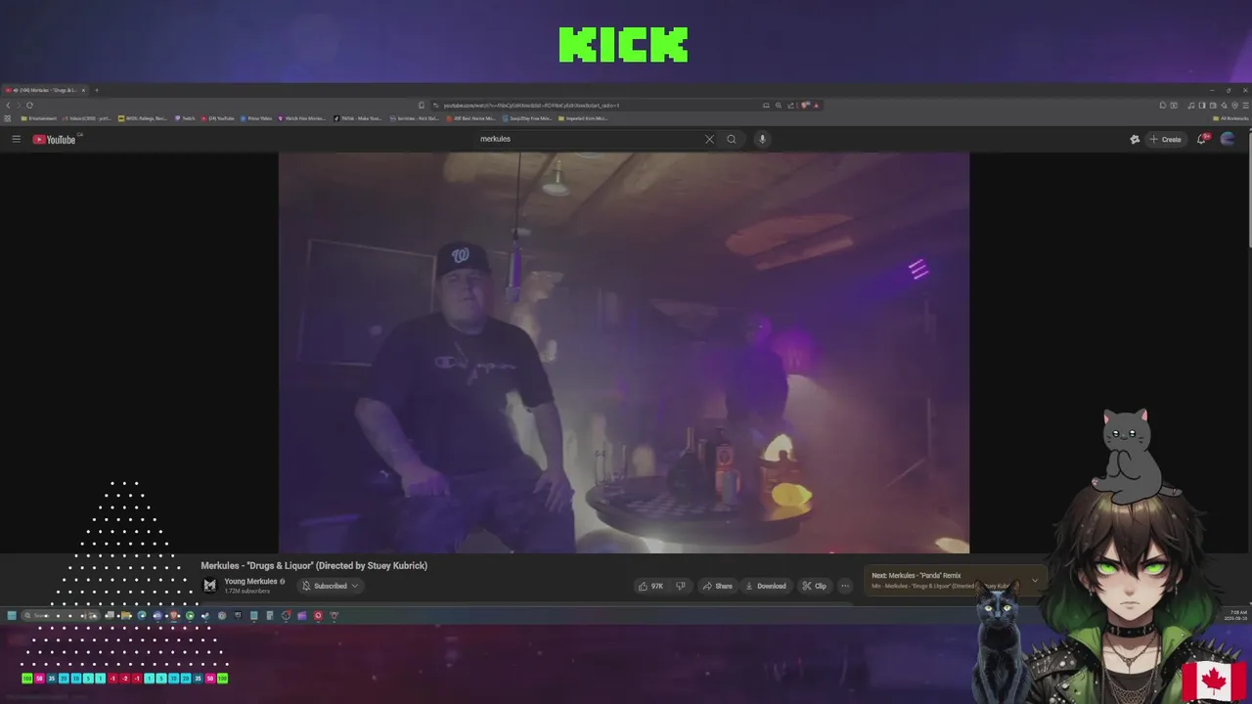The image size is (1252, 704).
Task: Clear the merkules search text with X
Action: click(x=709, y=139)
